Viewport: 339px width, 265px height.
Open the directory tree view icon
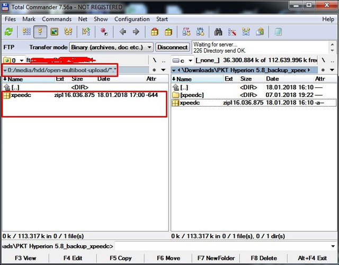coord(68,32)
